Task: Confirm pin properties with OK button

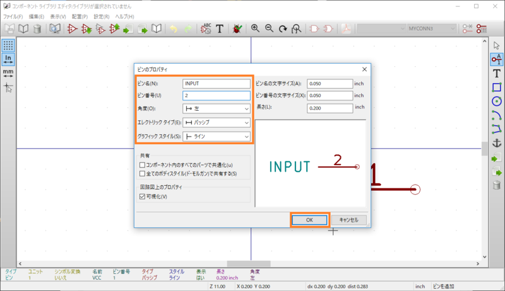Action: (x=309, y=220)
